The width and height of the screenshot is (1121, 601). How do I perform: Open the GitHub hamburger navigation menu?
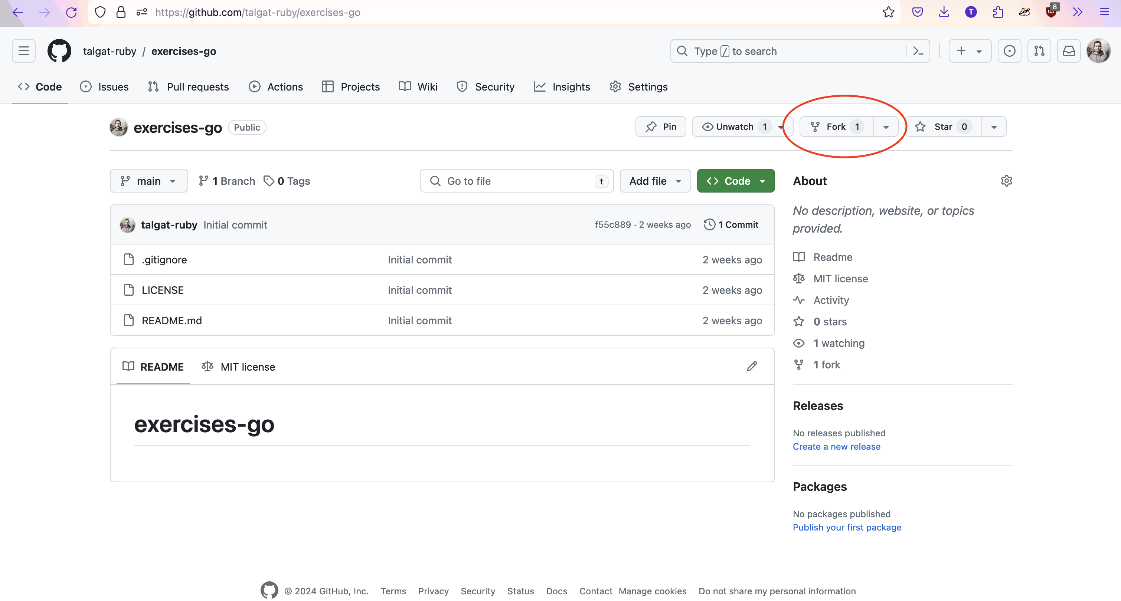point(23,51)
